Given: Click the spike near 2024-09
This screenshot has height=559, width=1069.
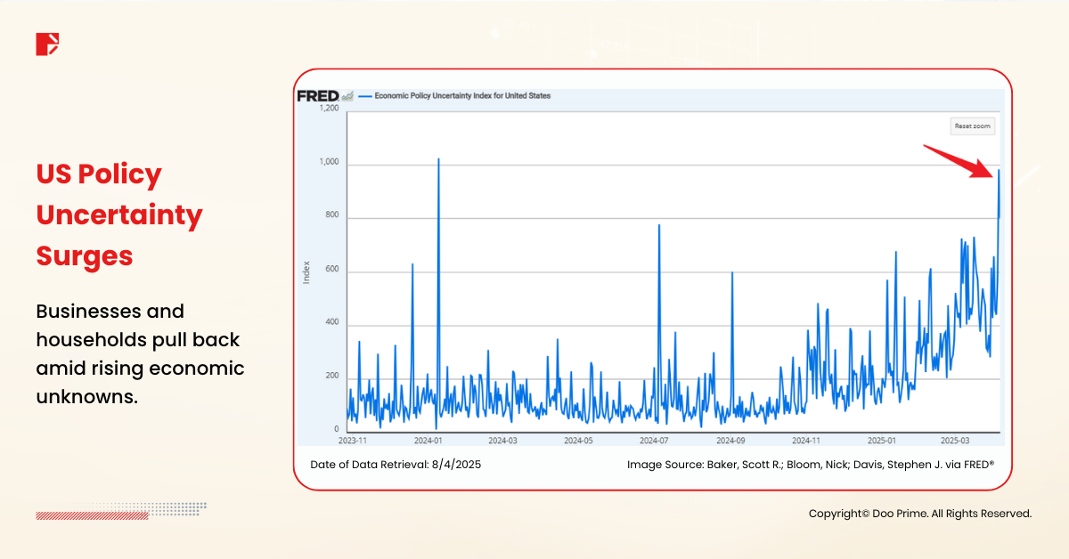Looking at the screenshot, I should point(732,273).
